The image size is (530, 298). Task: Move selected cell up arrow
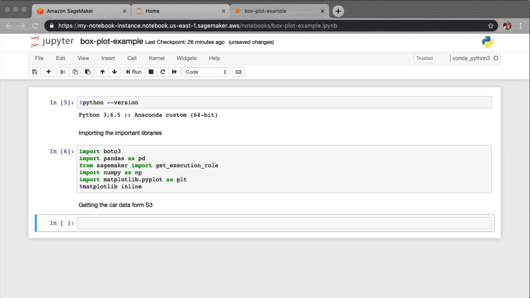102,72
